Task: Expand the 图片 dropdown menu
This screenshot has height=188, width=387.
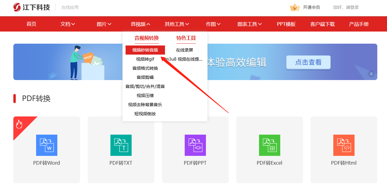Action: click(x=104, y=24)
